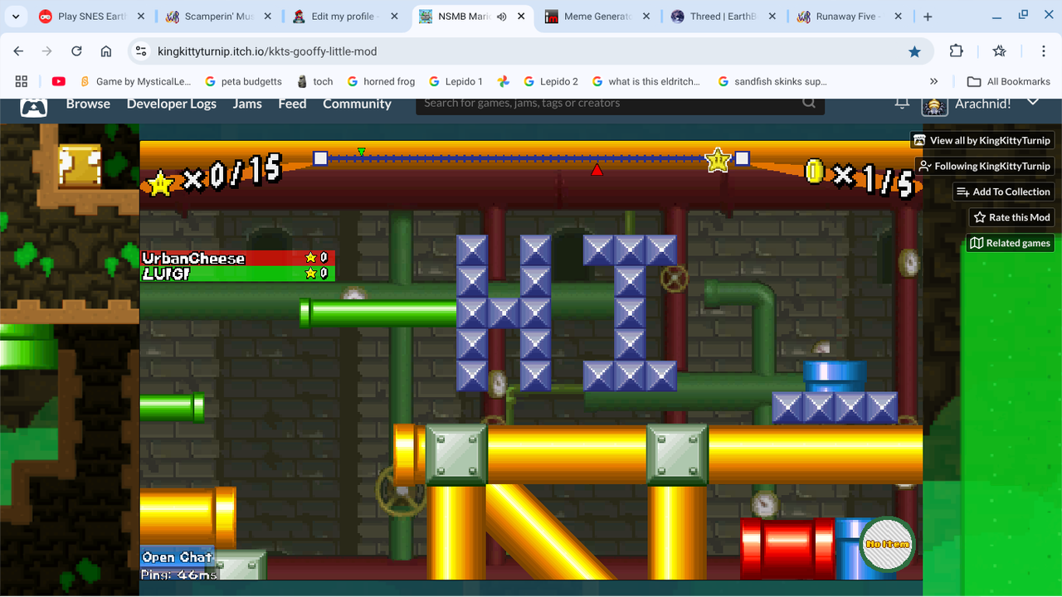Click the search magnifier icon
Screen dimensions: 1062x597
809,103
